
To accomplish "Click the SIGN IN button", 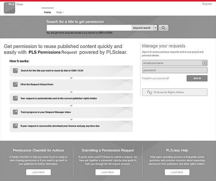I will (197, 78).
